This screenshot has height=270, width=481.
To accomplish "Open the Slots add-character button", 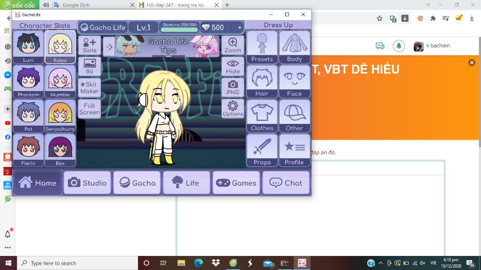I will [x=89, y=45].
